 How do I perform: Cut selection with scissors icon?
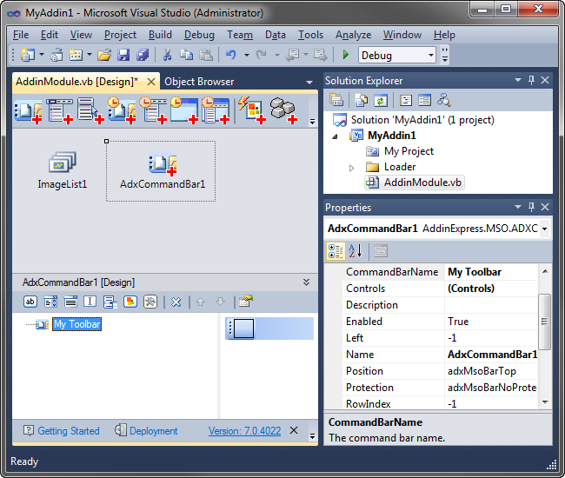[167, 55]
